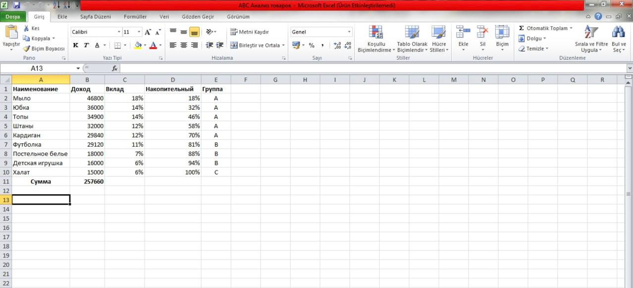633x288 pixels.
Task: Apply the comma style number format
Action: click(x=322, y=45)
